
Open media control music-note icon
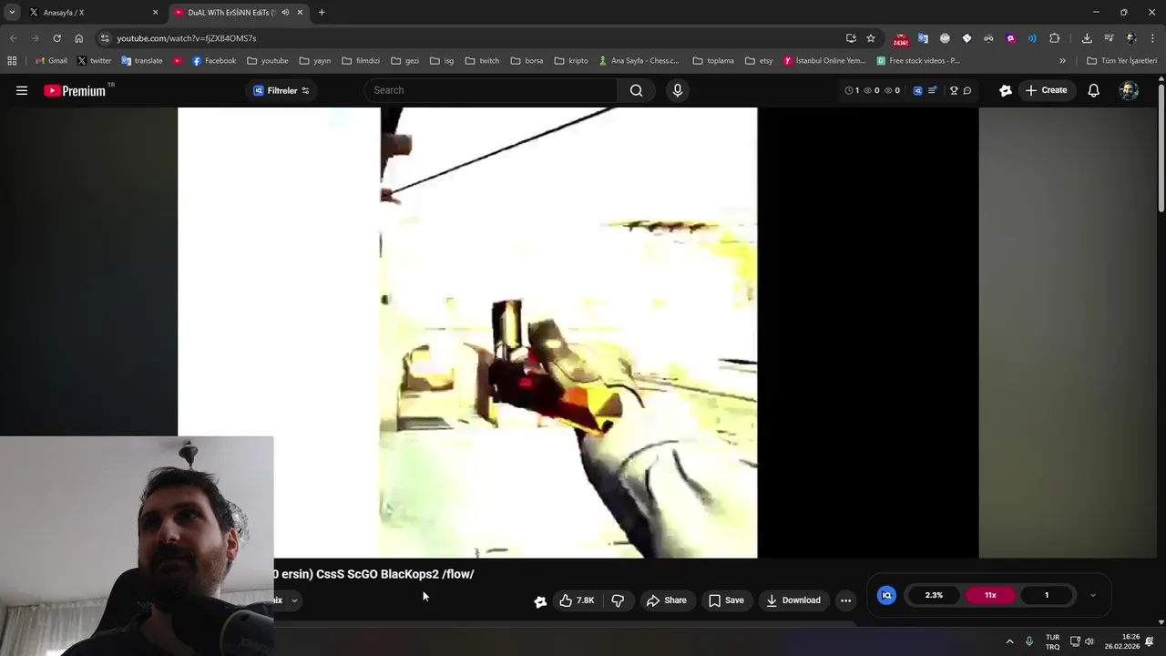point(1109,38)
